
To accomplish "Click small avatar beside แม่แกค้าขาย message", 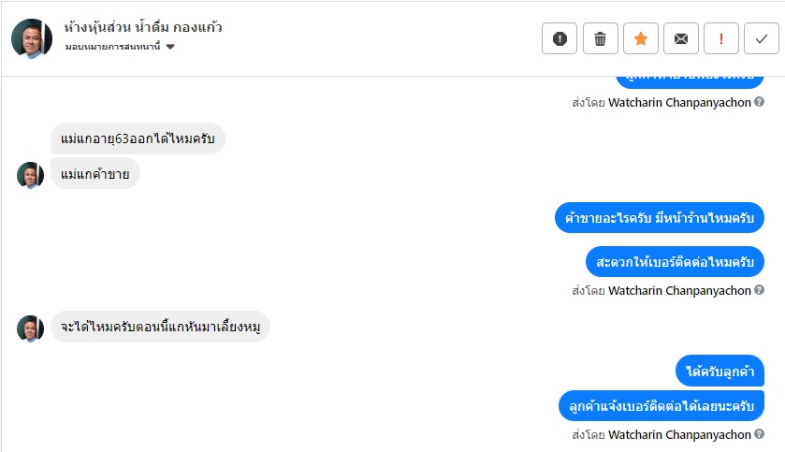I will tap(30, 175).
